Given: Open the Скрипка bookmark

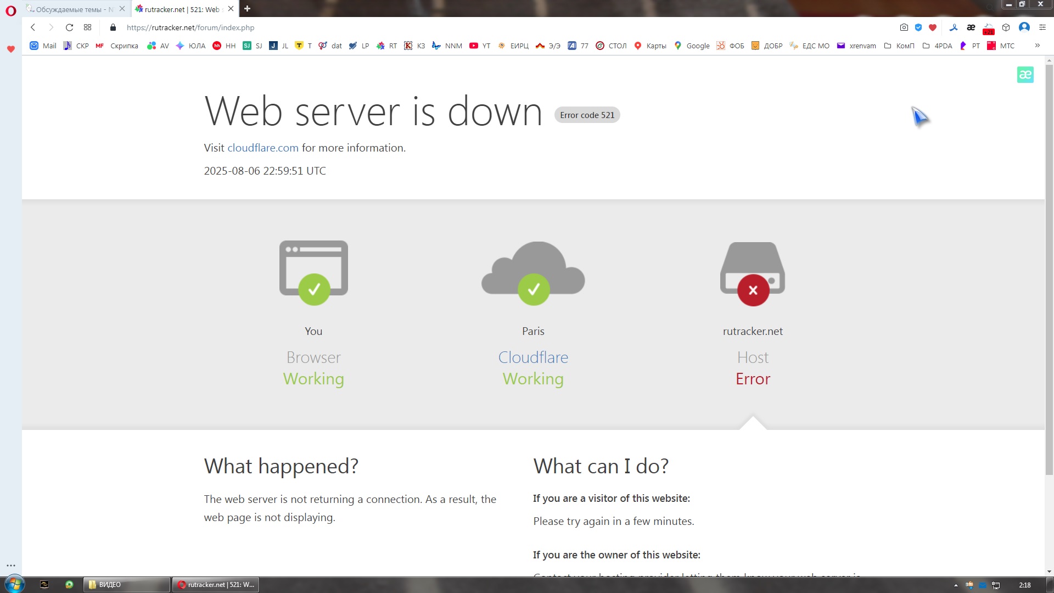Looking at the screenshot, I should [117, 46].
